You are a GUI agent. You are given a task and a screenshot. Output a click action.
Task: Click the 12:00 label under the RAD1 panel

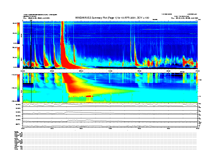tap(110, 71)
